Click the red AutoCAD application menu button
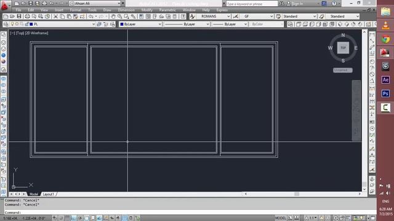394x221 pixels. pyautogui.click(x=4, y=6)
